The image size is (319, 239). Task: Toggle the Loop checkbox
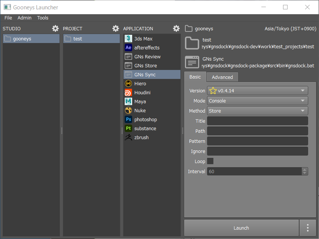coord(210,161)
